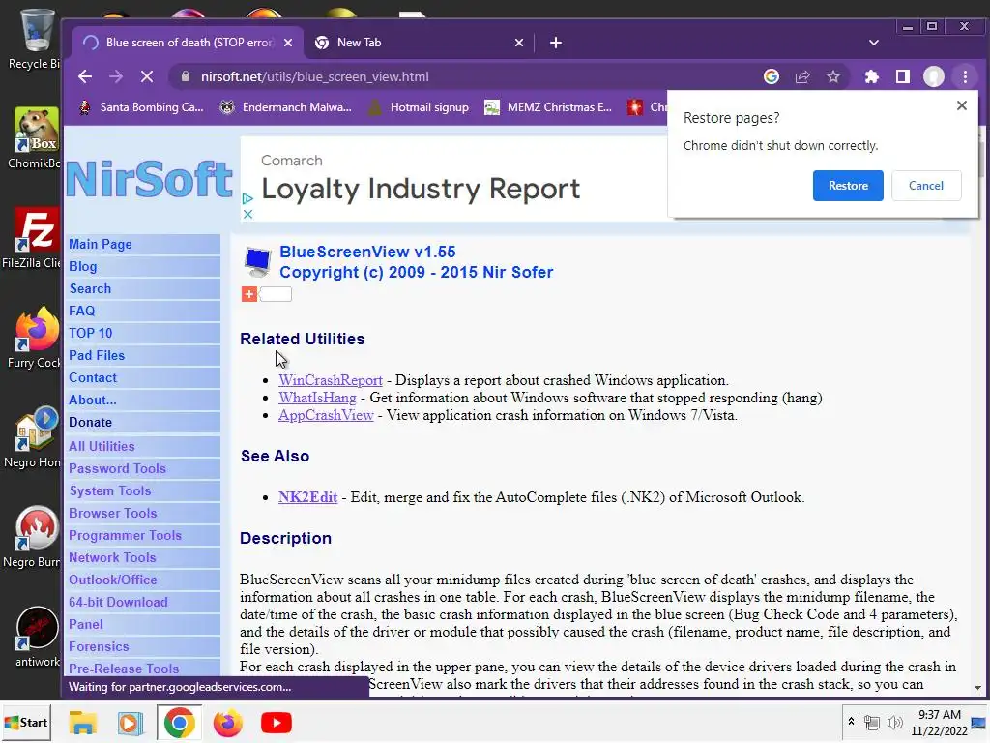
Task: Follow the WhatIsHang link
Action: [x=317, y=398]
